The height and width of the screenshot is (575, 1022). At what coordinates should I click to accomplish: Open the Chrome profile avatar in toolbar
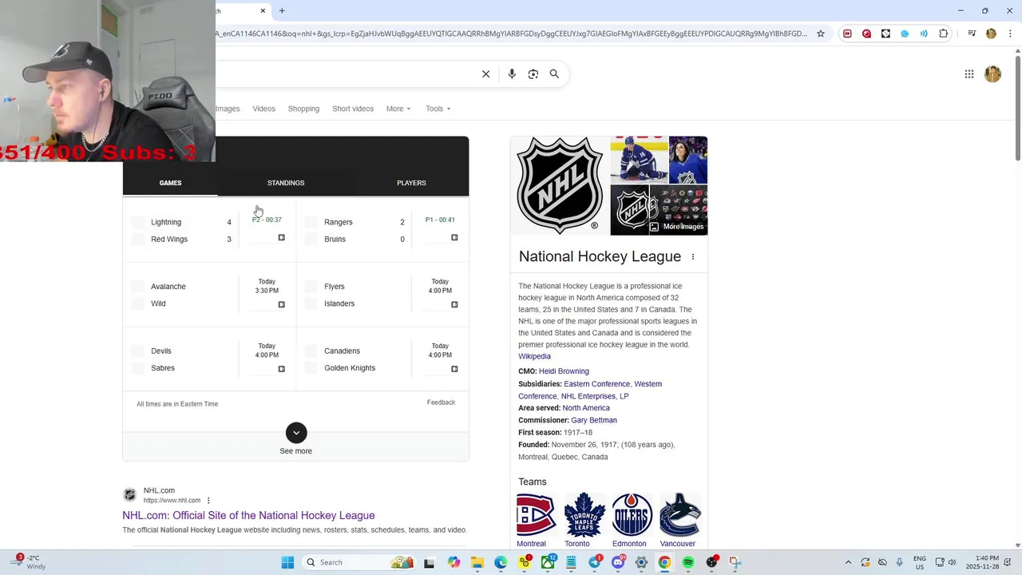991,34
